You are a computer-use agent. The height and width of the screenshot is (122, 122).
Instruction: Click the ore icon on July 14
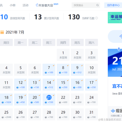click(46, 88)
